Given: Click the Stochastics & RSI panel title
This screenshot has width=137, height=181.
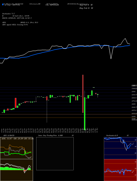Looking at the screenshot, I should pyautogui.click(x=117, y=135).
